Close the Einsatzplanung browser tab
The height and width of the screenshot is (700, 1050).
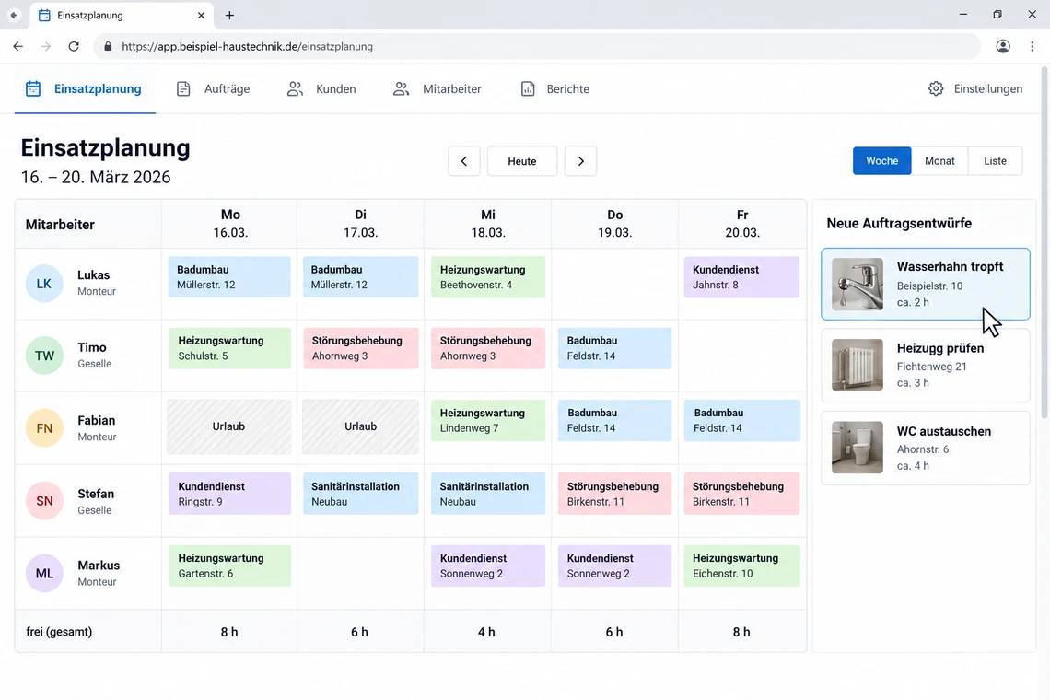pyautogui.click(x=201, y=15)
